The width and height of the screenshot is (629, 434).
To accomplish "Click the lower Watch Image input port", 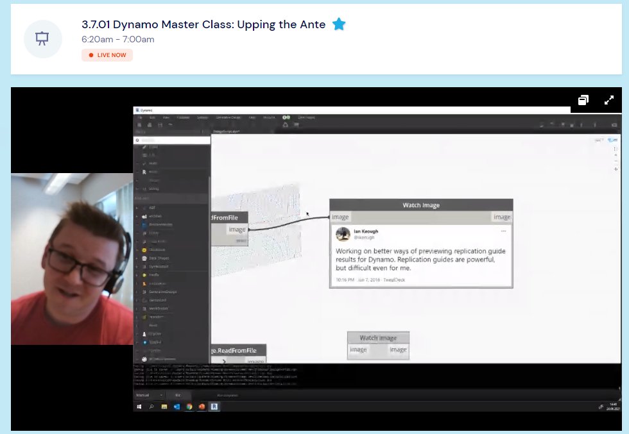I will pos(358,350).
